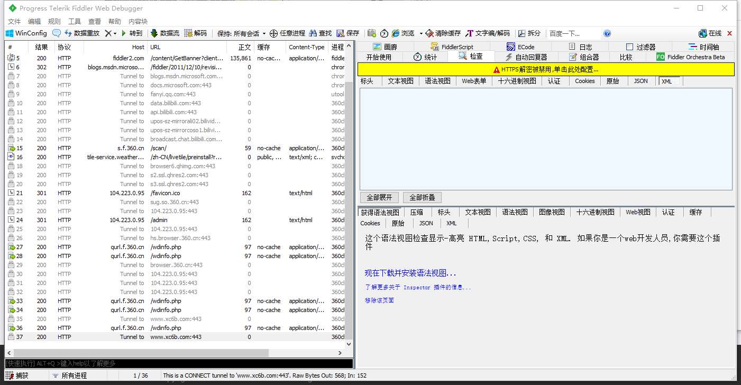Switch to the FiddlerScript tab
The width and height of the screenshot is (741, 385).
pos(452,47)
